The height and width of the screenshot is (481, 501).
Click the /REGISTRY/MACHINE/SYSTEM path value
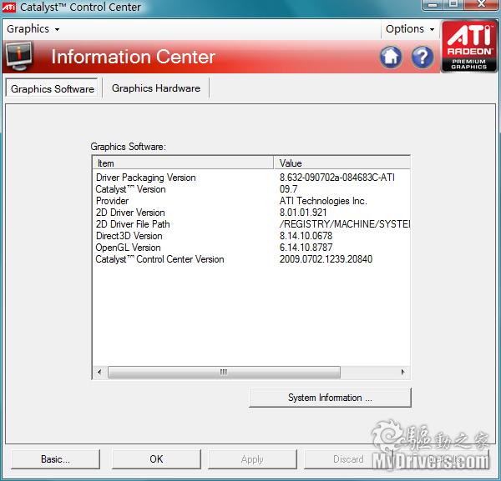345,224
